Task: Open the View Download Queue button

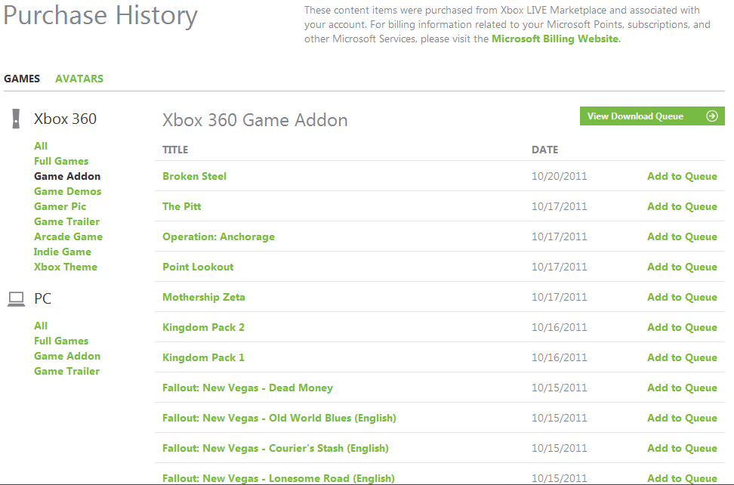Action: (x=652, y=116)
